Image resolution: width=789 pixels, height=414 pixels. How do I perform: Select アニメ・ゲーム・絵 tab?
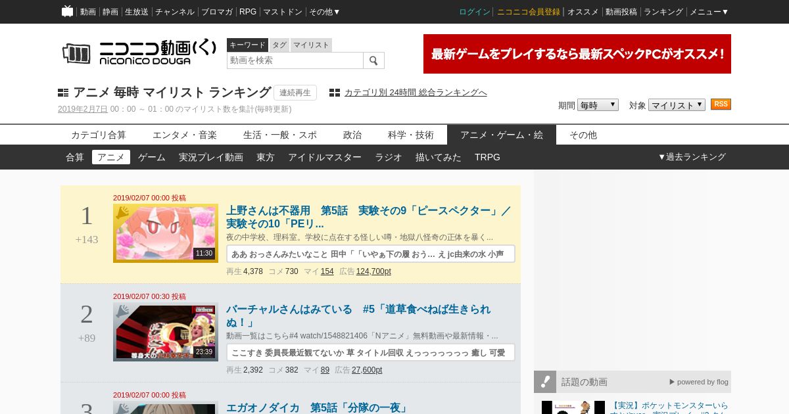502,135
